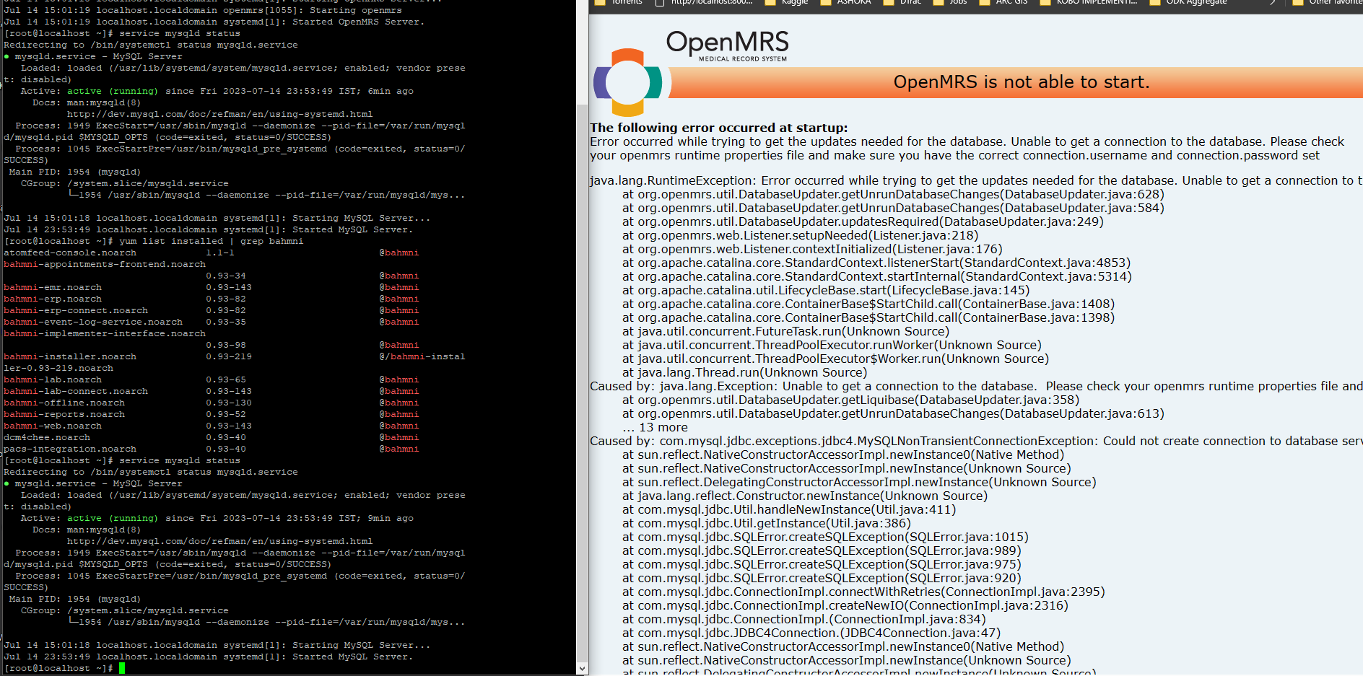Screen dimensions: 1363x676
Task: Open the KOBO IMPLEMENT bookmark folder
Action: [x=1089, y=2]
